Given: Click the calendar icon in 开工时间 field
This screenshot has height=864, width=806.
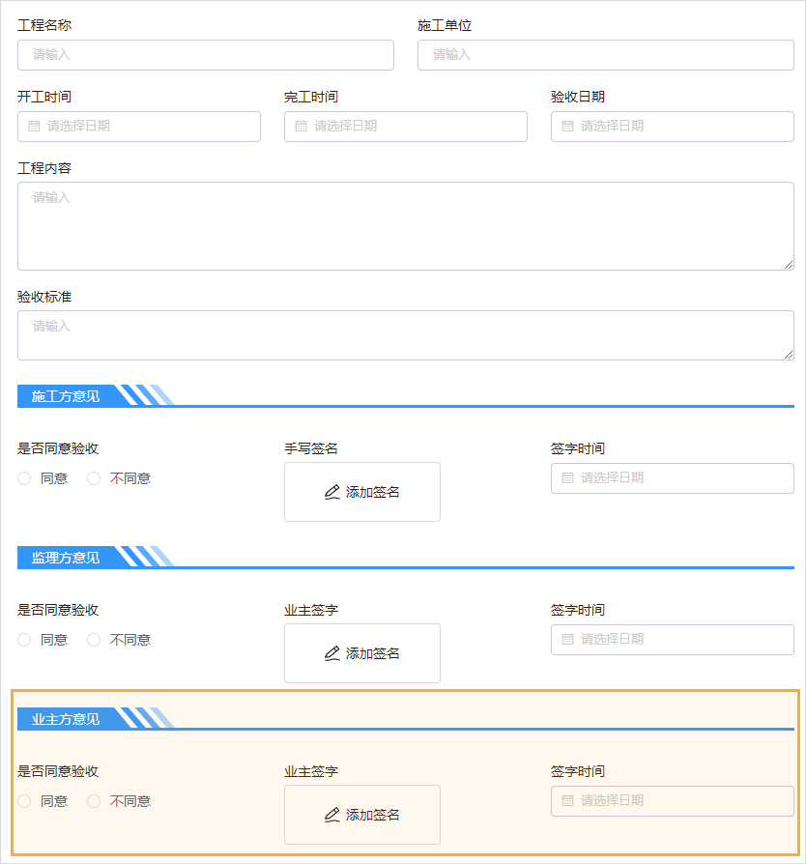Looking at the screenshot, I should tap(36, 126).
